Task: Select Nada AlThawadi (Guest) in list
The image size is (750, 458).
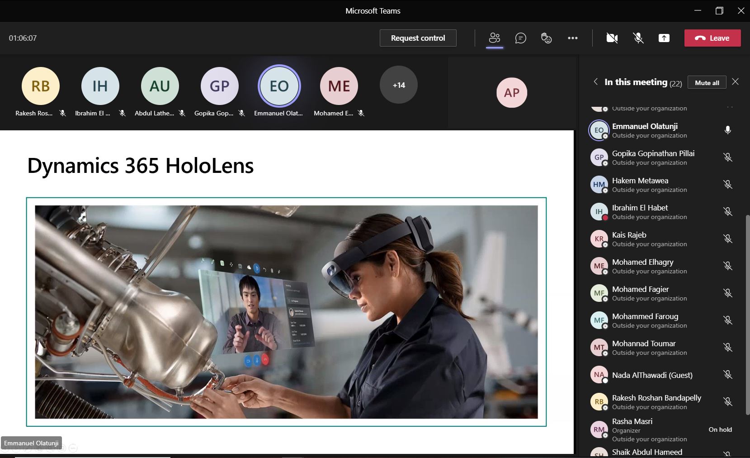Action: (x=662, y=375)
